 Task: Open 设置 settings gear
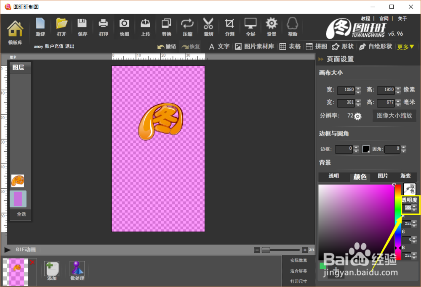tap(272, 27)
